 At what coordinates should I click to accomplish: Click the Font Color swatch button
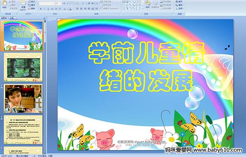click(x=70, y=9)
